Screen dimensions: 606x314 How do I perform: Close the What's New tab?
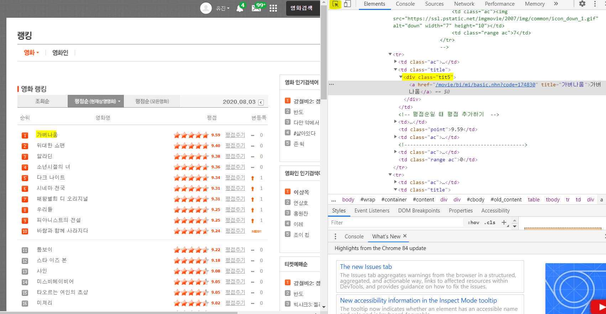click(405, 236)
